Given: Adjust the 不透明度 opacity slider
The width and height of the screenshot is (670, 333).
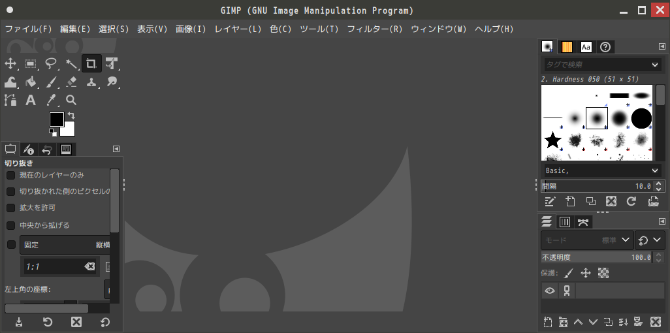Looking at the screenshot, I should [x=596, y=257].
